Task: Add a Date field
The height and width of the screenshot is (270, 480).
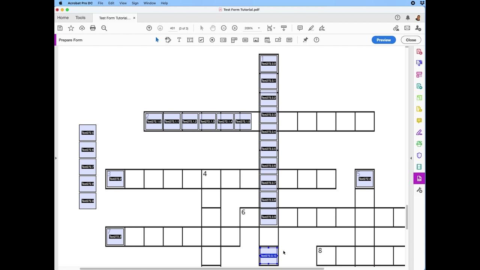Action: click(267, 40)
